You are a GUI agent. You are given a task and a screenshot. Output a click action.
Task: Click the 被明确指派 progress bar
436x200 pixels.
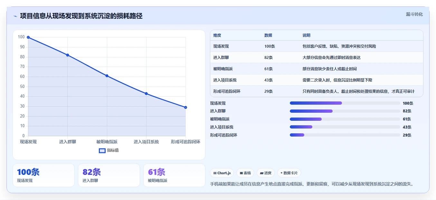pos(345,119)
